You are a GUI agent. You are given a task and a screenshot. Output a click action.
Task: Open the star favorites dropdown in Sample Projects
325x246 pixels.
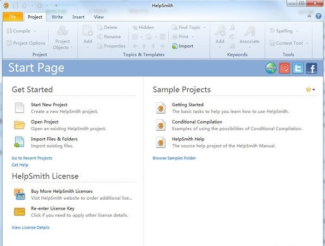[310, 89]
